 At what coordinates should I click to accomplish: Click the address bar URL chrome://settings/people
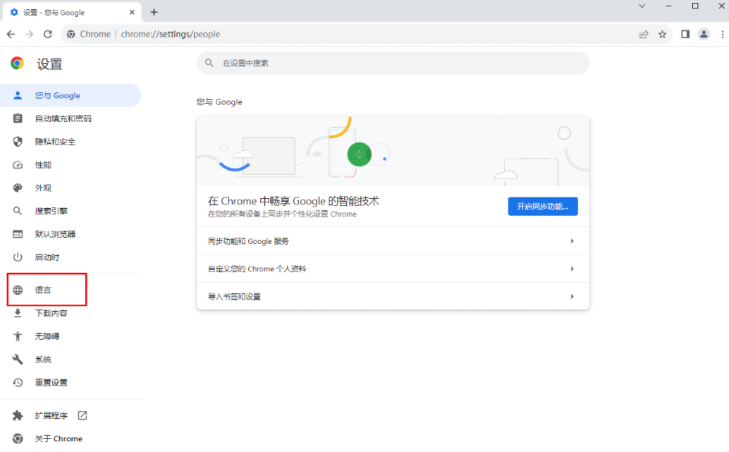pyautogui.click(x=170, y=34)
